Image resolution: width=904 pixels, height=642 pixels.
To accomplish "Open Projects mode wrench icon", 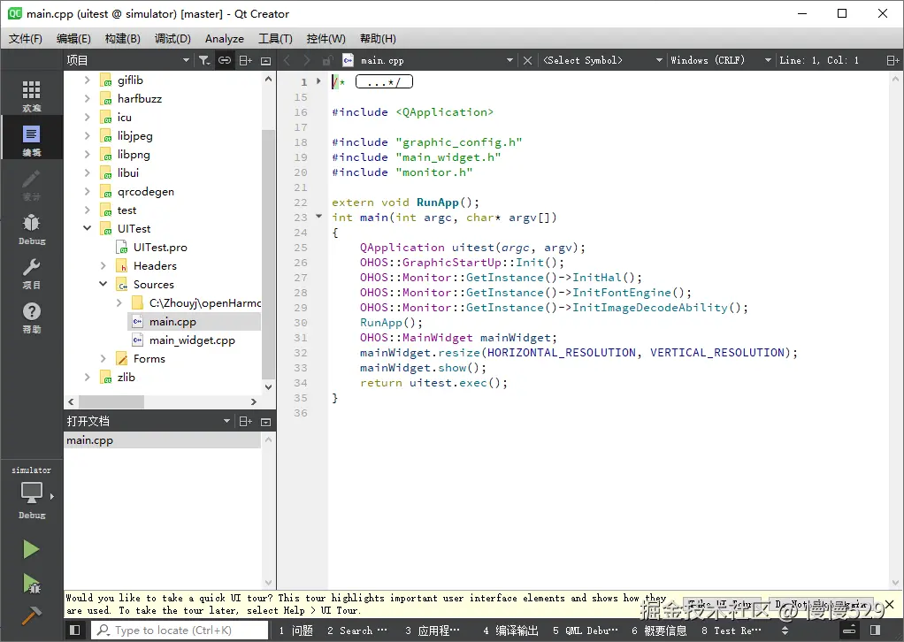I will click(x=31, y=272).
